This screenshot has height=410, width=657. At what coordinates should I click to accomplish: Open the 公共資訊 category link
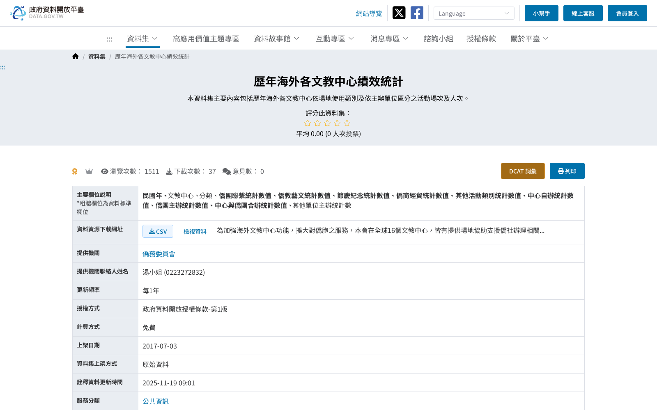click(x=156, y=401)
